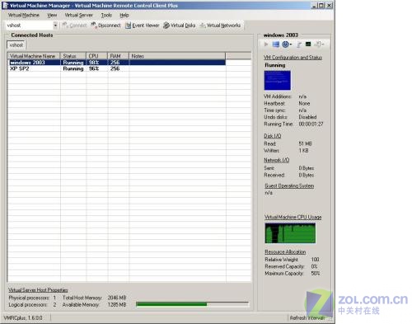Open the Virtual Server menu

(x=79, y=15)
